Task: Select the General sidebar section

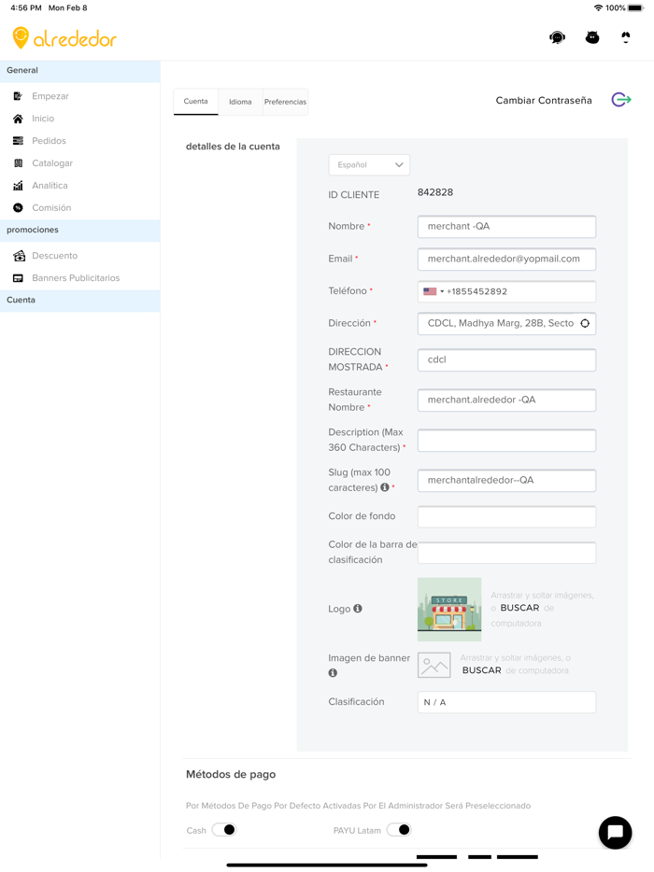Action: pos(80,71)
